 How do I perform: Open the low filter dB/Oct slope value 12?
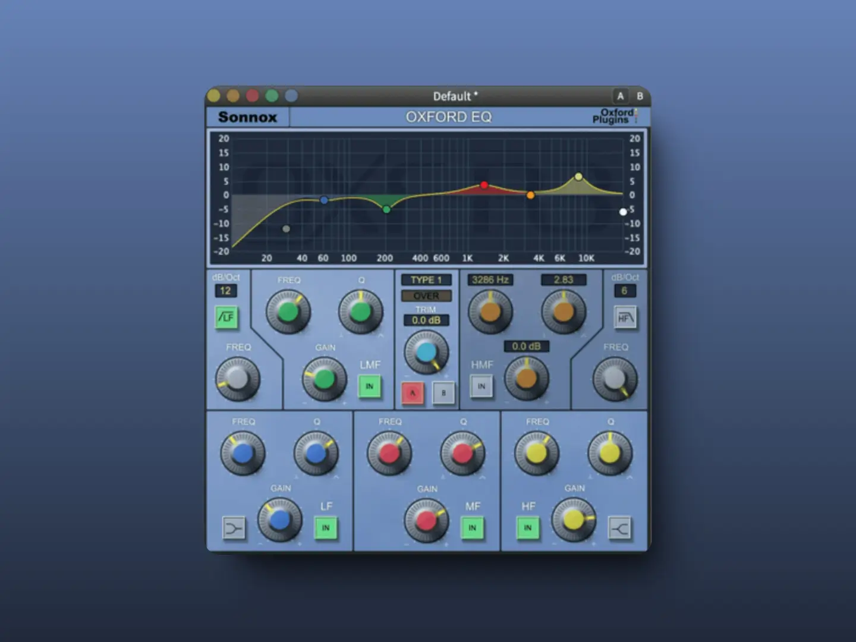point(225,291)
